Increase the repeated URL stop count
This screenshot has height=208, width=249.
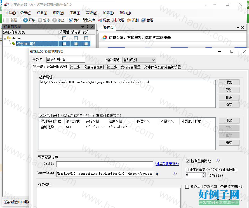[x=204, y=174]
